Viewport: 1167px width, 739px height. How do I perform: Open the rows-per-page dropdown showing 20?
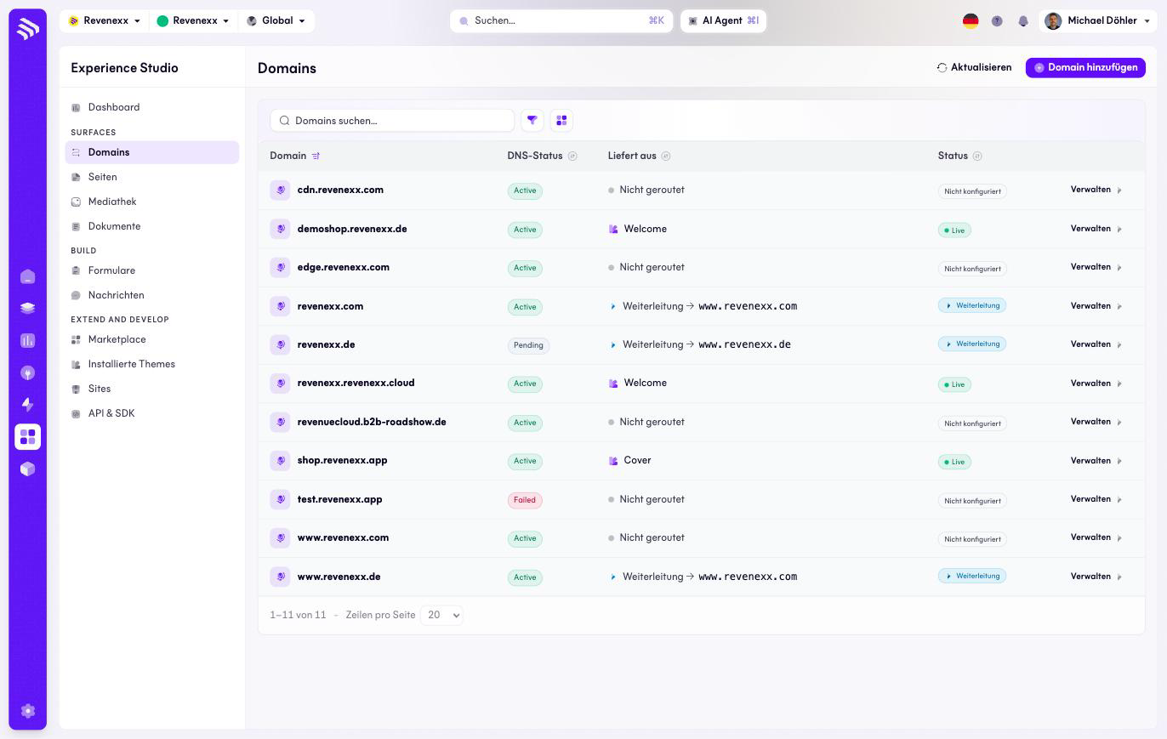pos(441,615)
